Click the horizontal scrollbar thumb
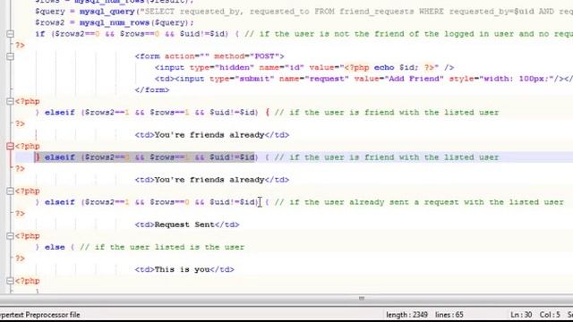Image resolution: width=573 pixels, height=322 pixels. pyautogui.click(x=361, y=298)
